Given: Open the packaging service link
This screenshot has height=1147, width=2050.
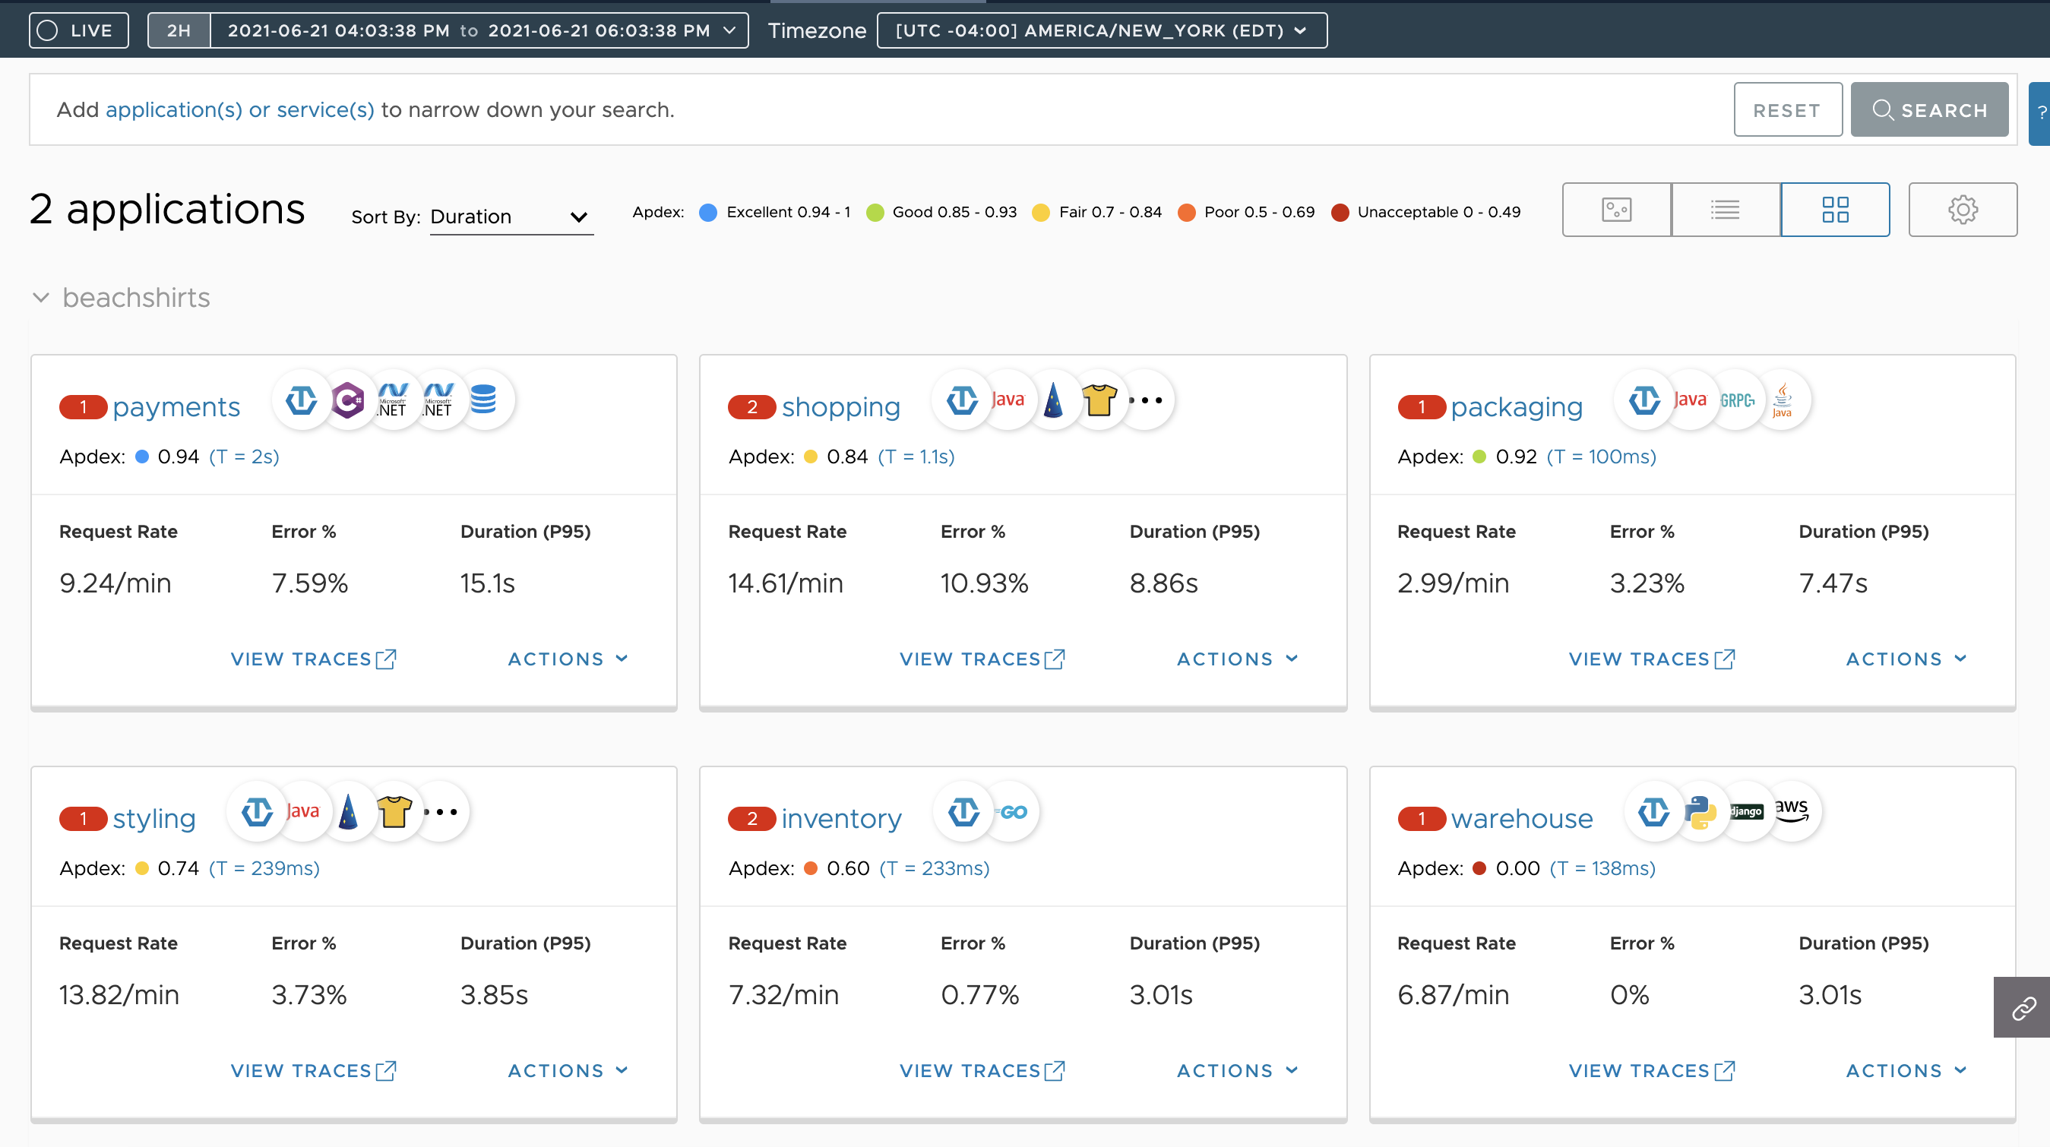Looking at the screenshot, I should pos(1517,406).
